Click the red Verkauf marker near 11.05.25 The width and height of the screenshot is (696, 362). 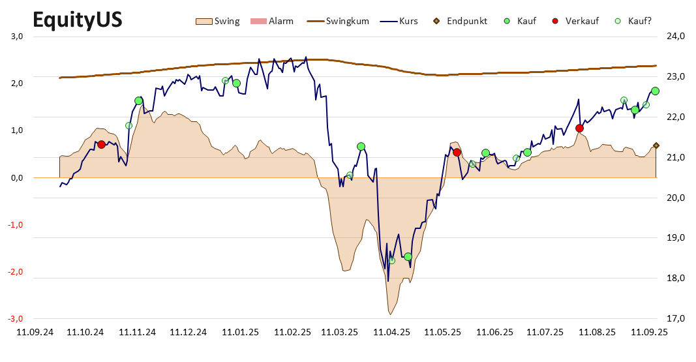click(x=457, y=152)
